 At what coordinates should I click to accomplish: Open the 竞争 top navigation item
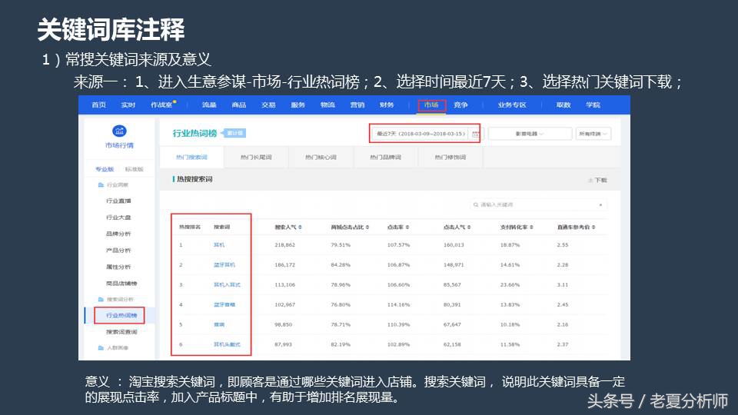pyautogui.click(x=460, y=105)
